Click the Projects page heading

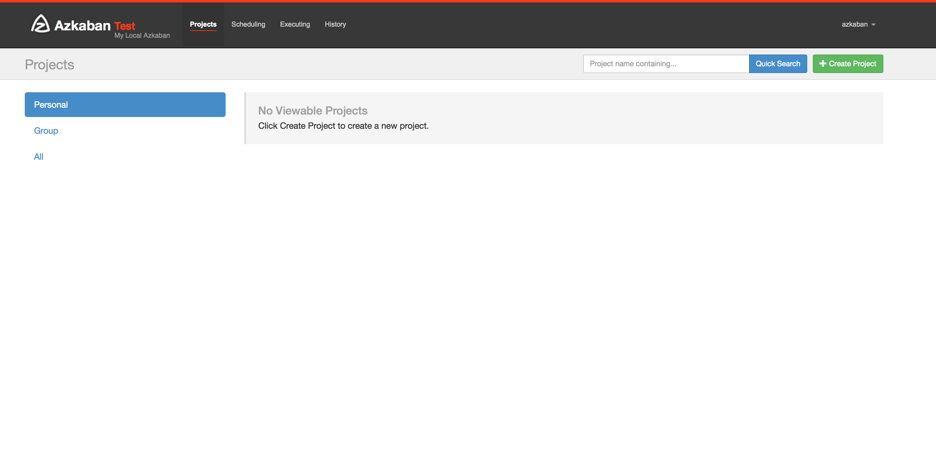[x=50, y=65]
